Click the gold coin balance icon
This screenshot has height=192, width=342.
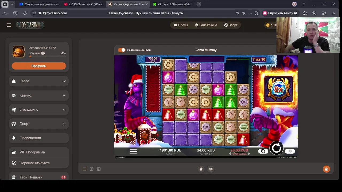(268, 25)
